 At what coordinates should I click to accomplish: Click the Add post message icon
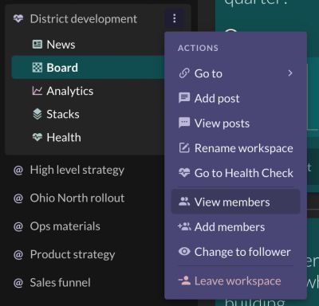click(184, 98)
